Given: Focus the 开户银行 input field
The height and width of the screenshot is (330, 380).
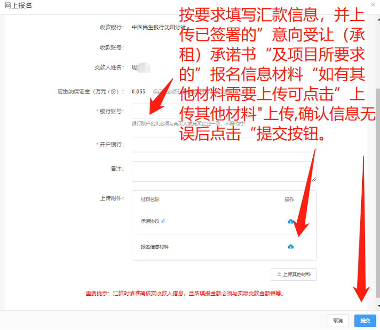Looking at the screenshot, I should tap(224, 145).
